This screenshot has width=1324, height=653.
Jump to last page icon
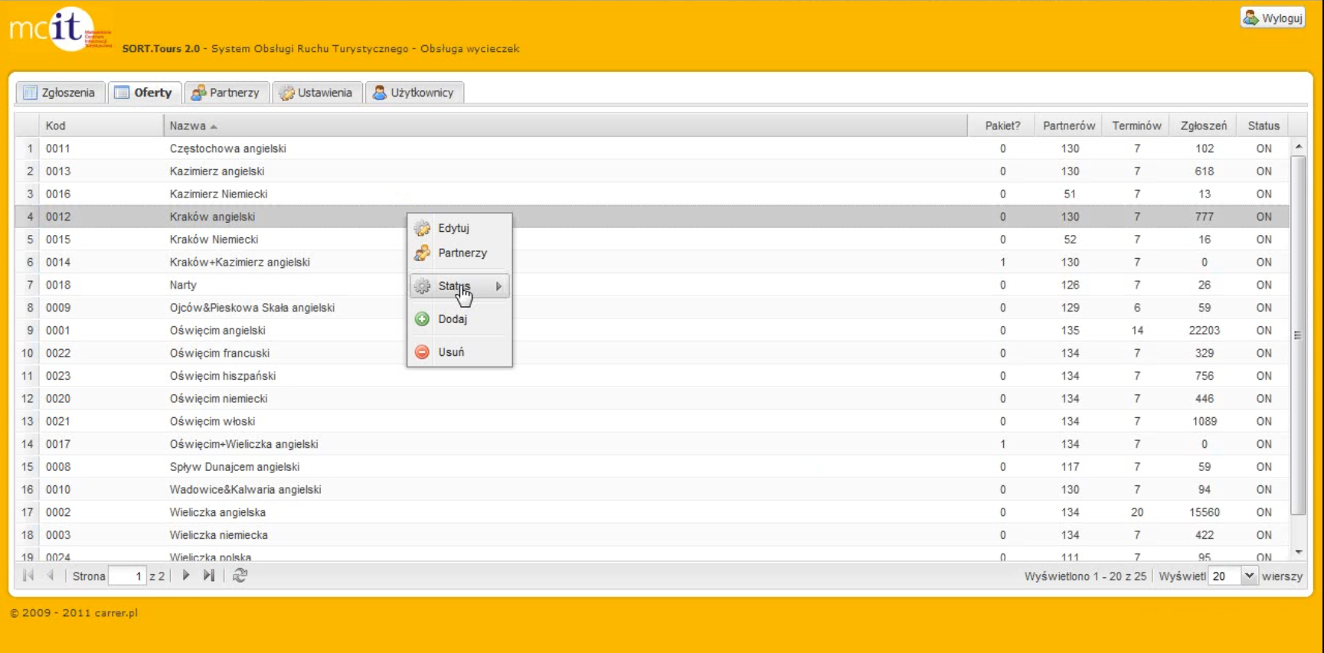(x=209, y=576)
